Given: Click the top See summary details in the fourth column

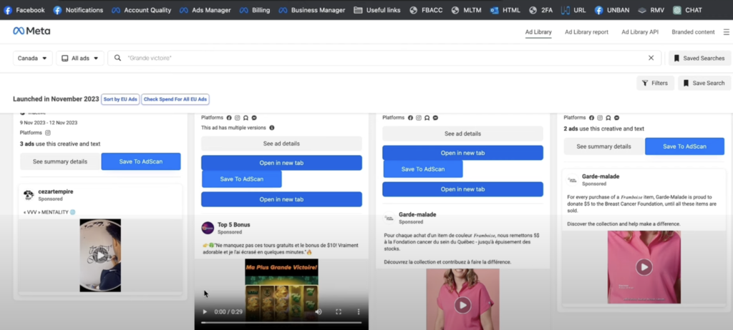Looking at the screenshot, I should click(x=603, y=146).
